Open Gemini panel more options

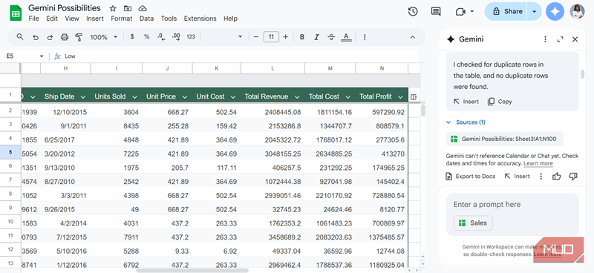tap(545, 39)
